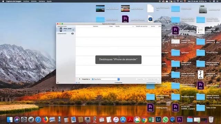Select the Adobe Premiere Pro Auto-Save folder
The width and height of the screenshot is (221, 124).
coord(201,63)
